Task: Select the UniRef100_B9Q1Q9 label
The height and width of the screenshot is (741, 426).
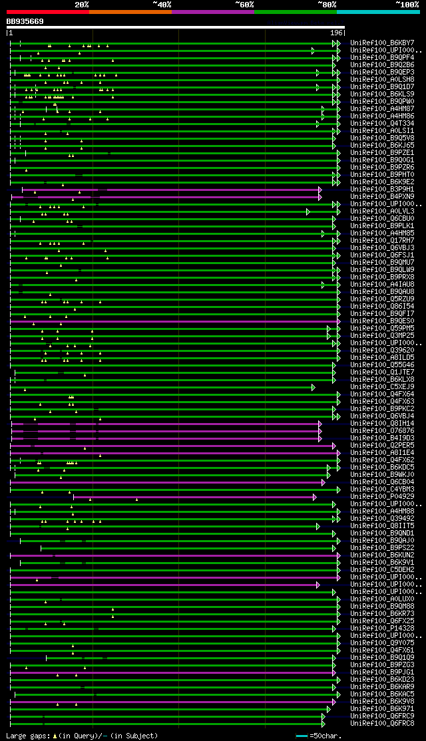Action: point(383,658)
